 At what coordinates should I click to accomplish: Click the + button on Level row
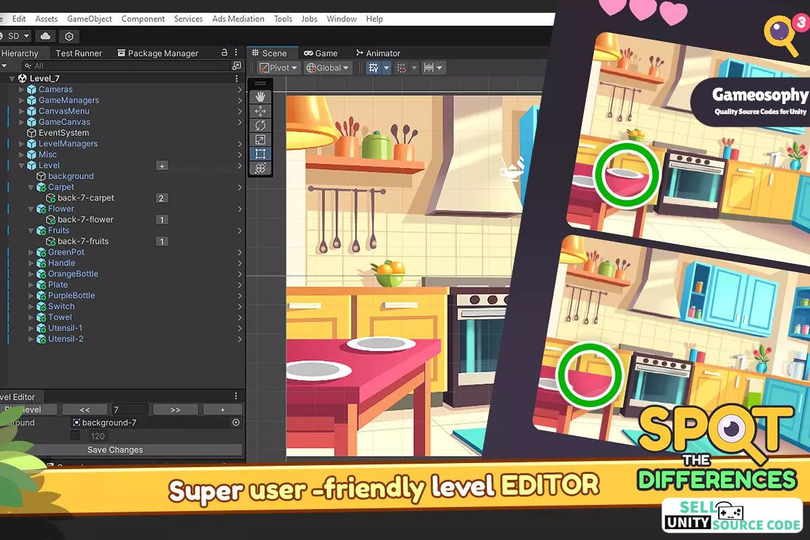tap(161, 165)
